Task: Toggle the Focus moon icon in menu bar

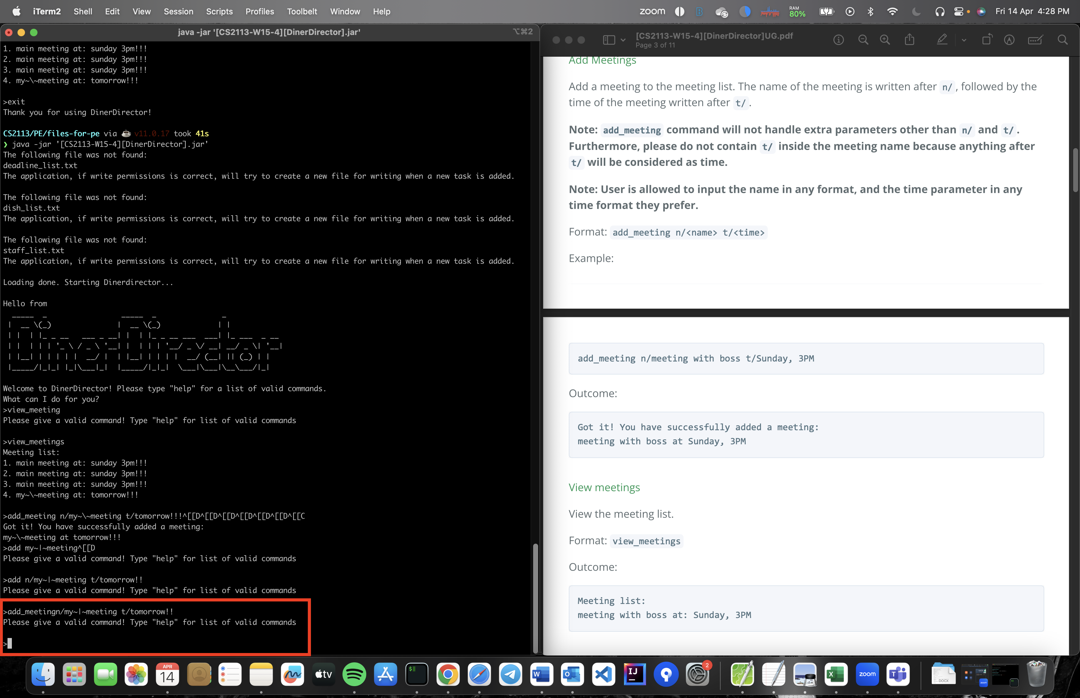Action: click(x=916, y=11)
